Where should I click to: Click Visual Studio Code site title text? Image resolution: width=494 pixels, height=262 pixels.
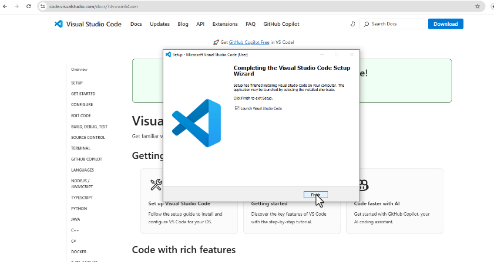pyautogui.click(x=93, y=24)
